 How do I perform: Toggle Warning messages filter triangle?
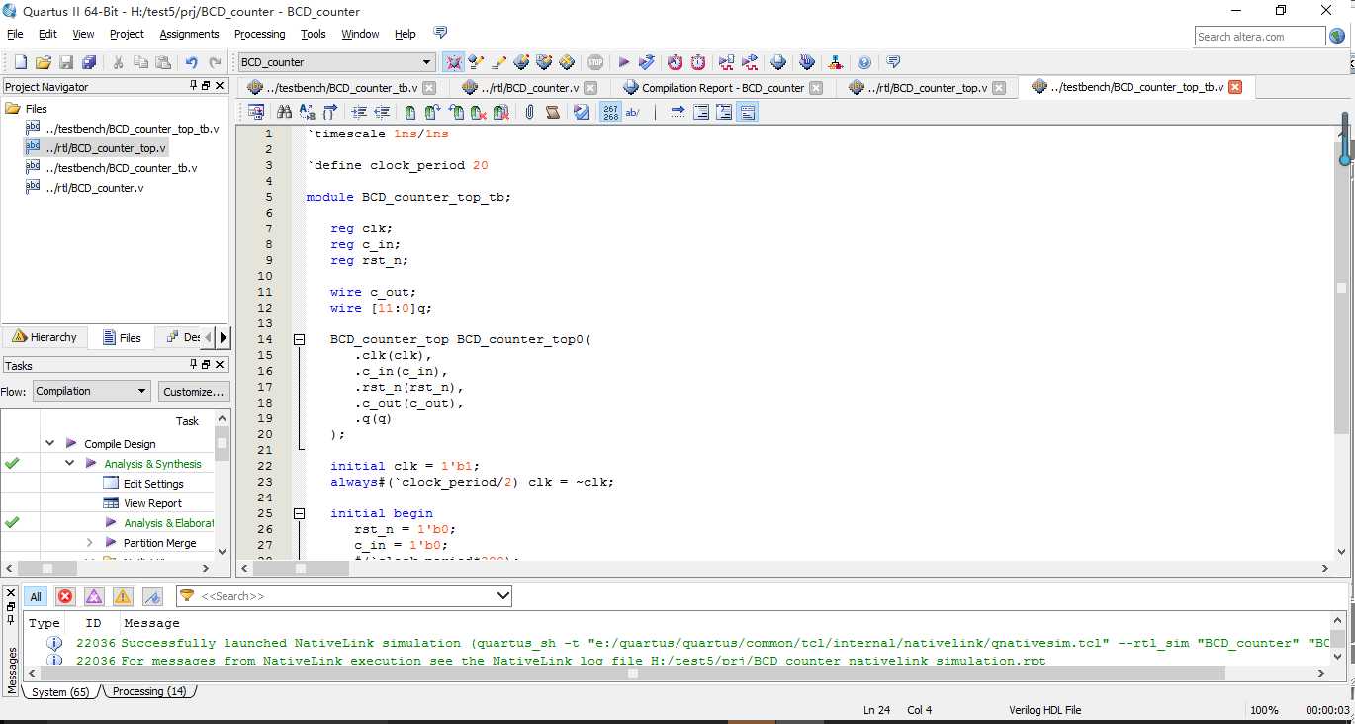[123, 596]
